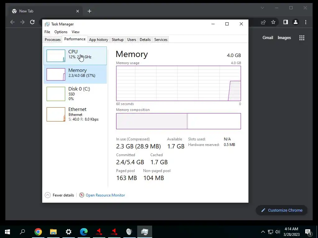Launch Chrome from the taskbar
This screenshot has height=238, width=318.
click(38, 231)
